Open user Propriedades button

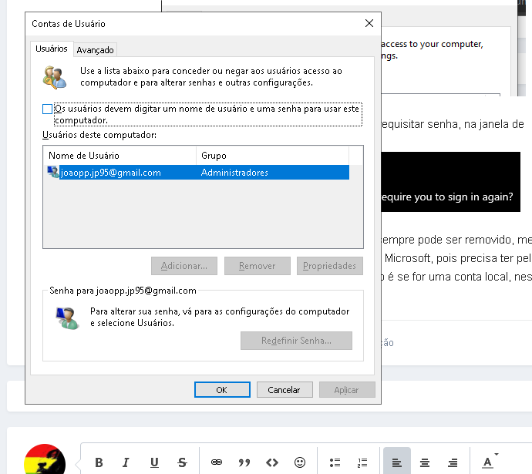(330, 266)
